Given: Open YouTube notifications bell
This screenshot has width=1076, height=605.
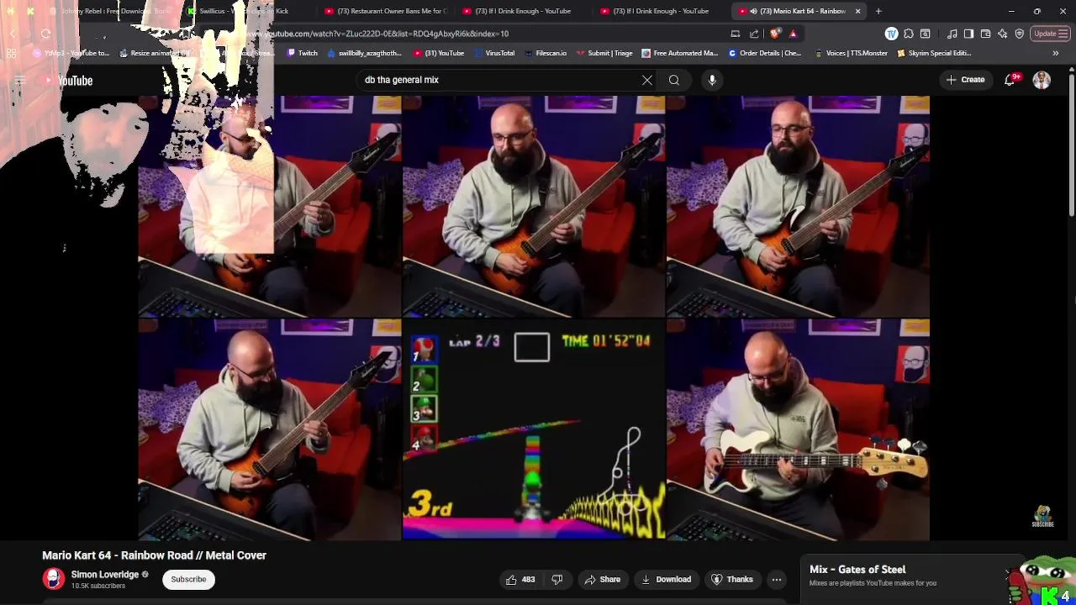Looking at the screenshot, I should 1010,80.
